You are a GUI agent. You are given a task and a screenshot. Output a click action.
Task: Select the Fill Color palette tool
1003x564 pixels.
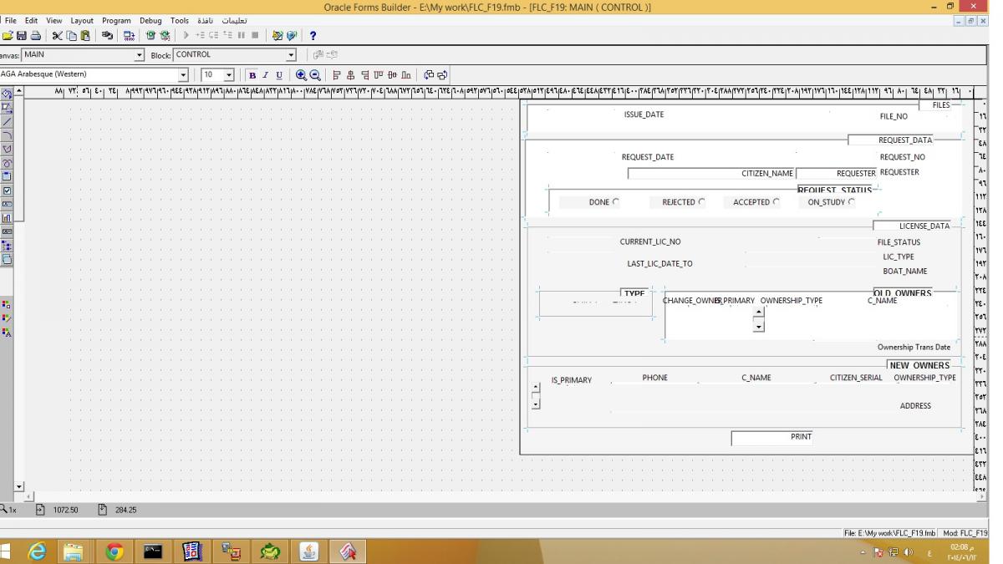7,305
